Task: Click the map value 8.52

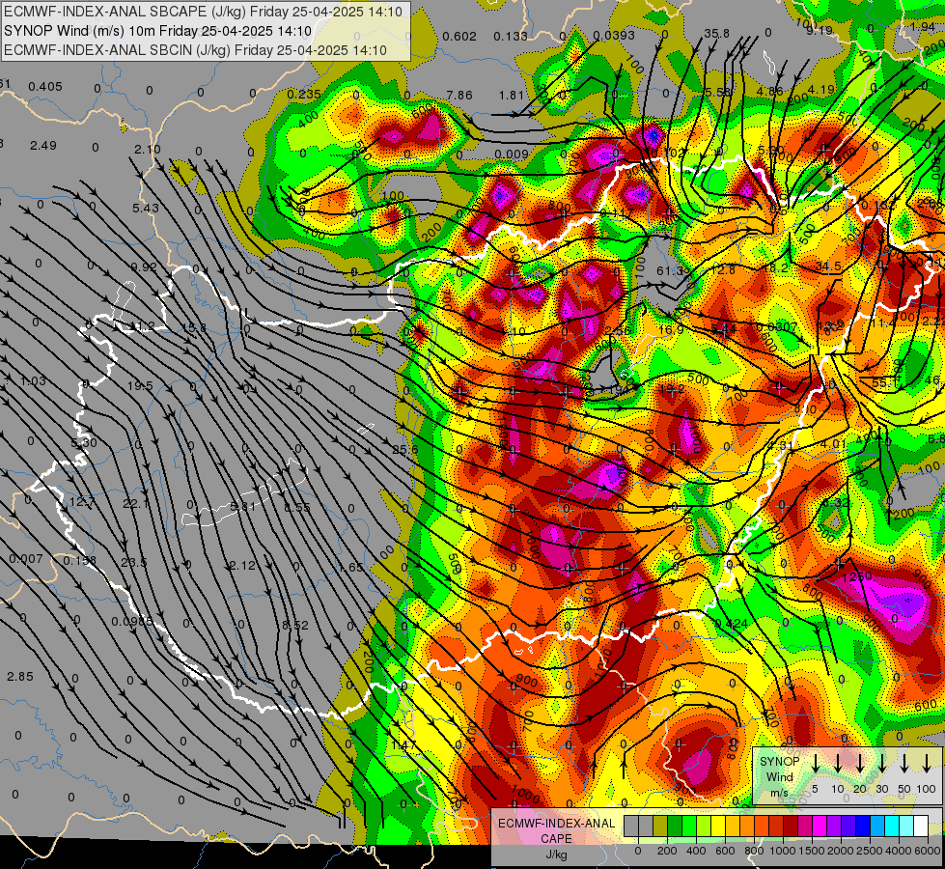Action: point(295,625)
